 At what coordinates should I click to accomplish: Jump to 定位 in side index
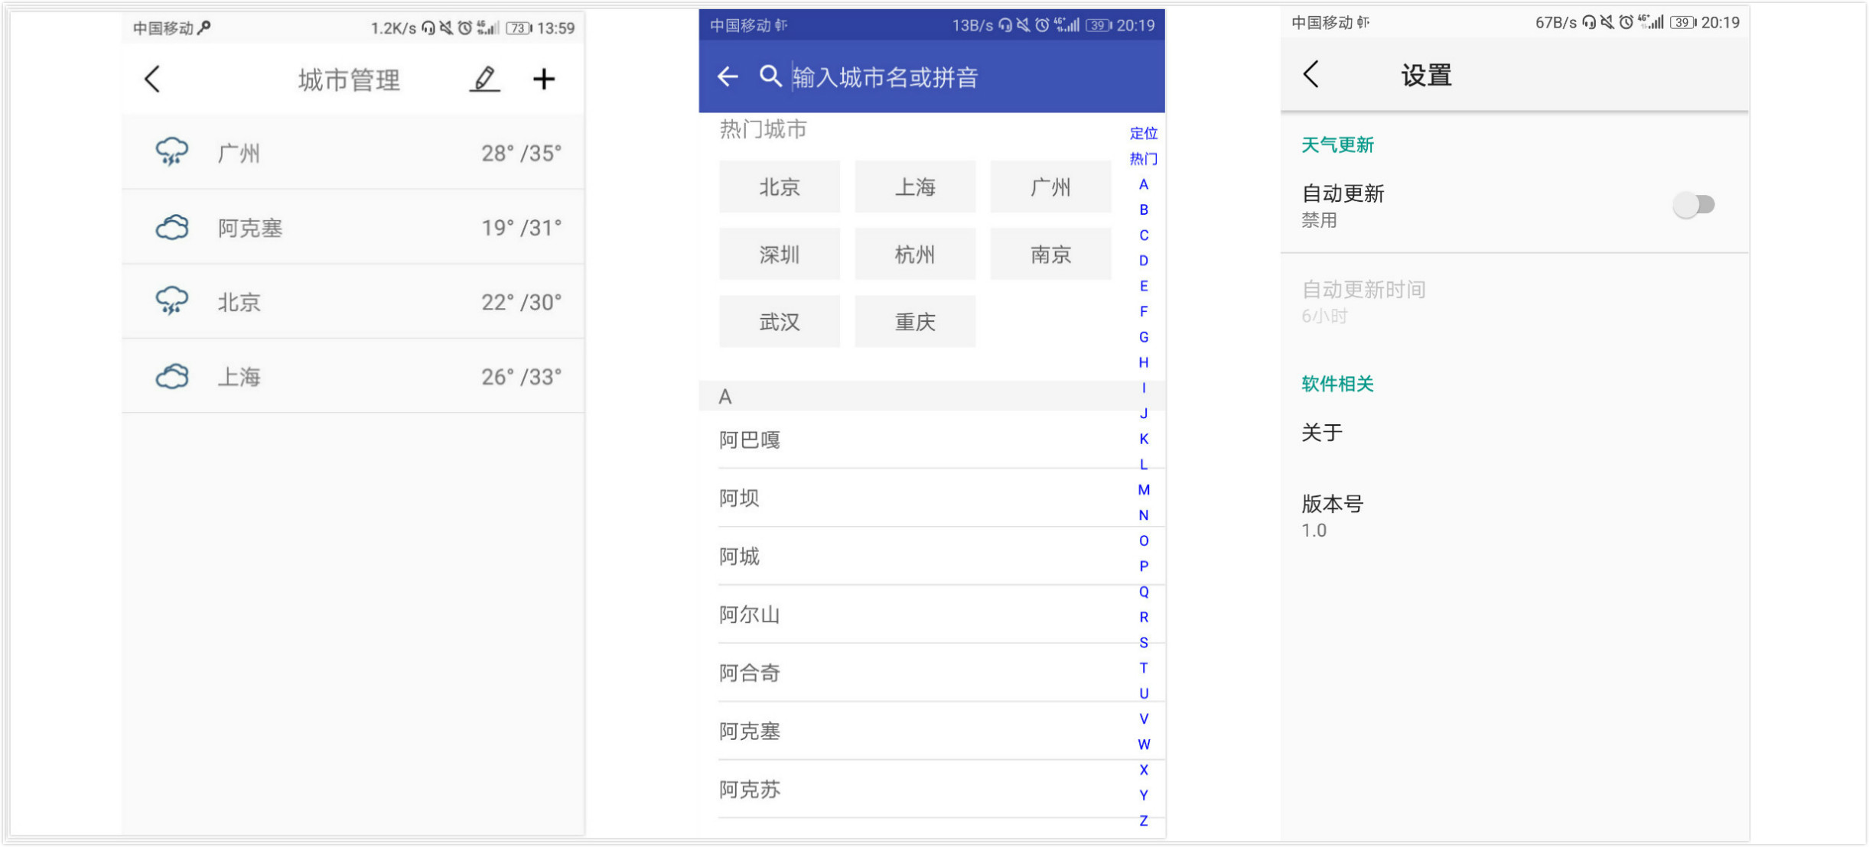point(1143,134)
